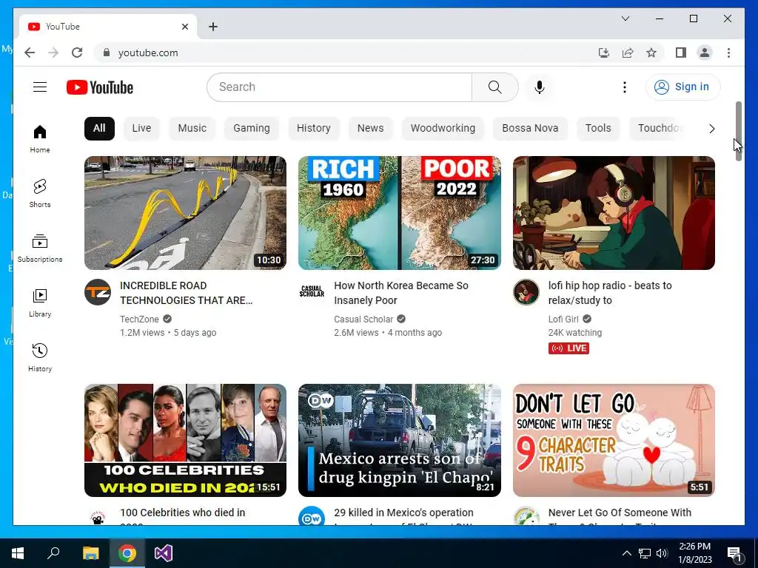Open Chrome profile avatar menu
The height and width of the screenshot is (568, 758).
click(705, 53)
